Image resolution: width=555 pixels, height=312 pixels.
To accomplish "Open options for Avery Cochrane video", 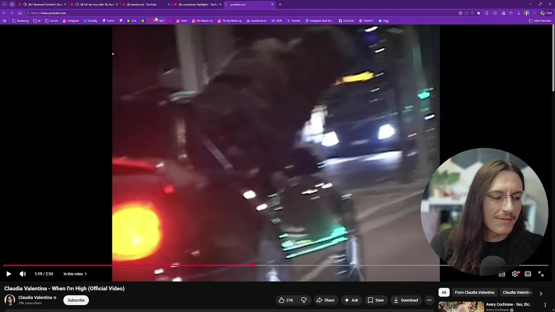I will (x=545, y=305).
